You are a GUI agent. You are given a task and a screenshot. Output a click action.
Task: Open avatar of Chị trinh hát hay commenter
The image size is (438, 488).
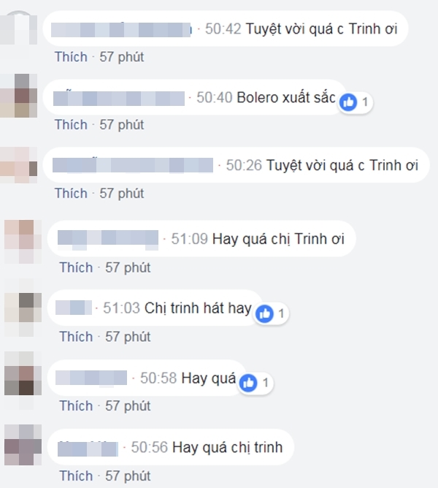23,315
